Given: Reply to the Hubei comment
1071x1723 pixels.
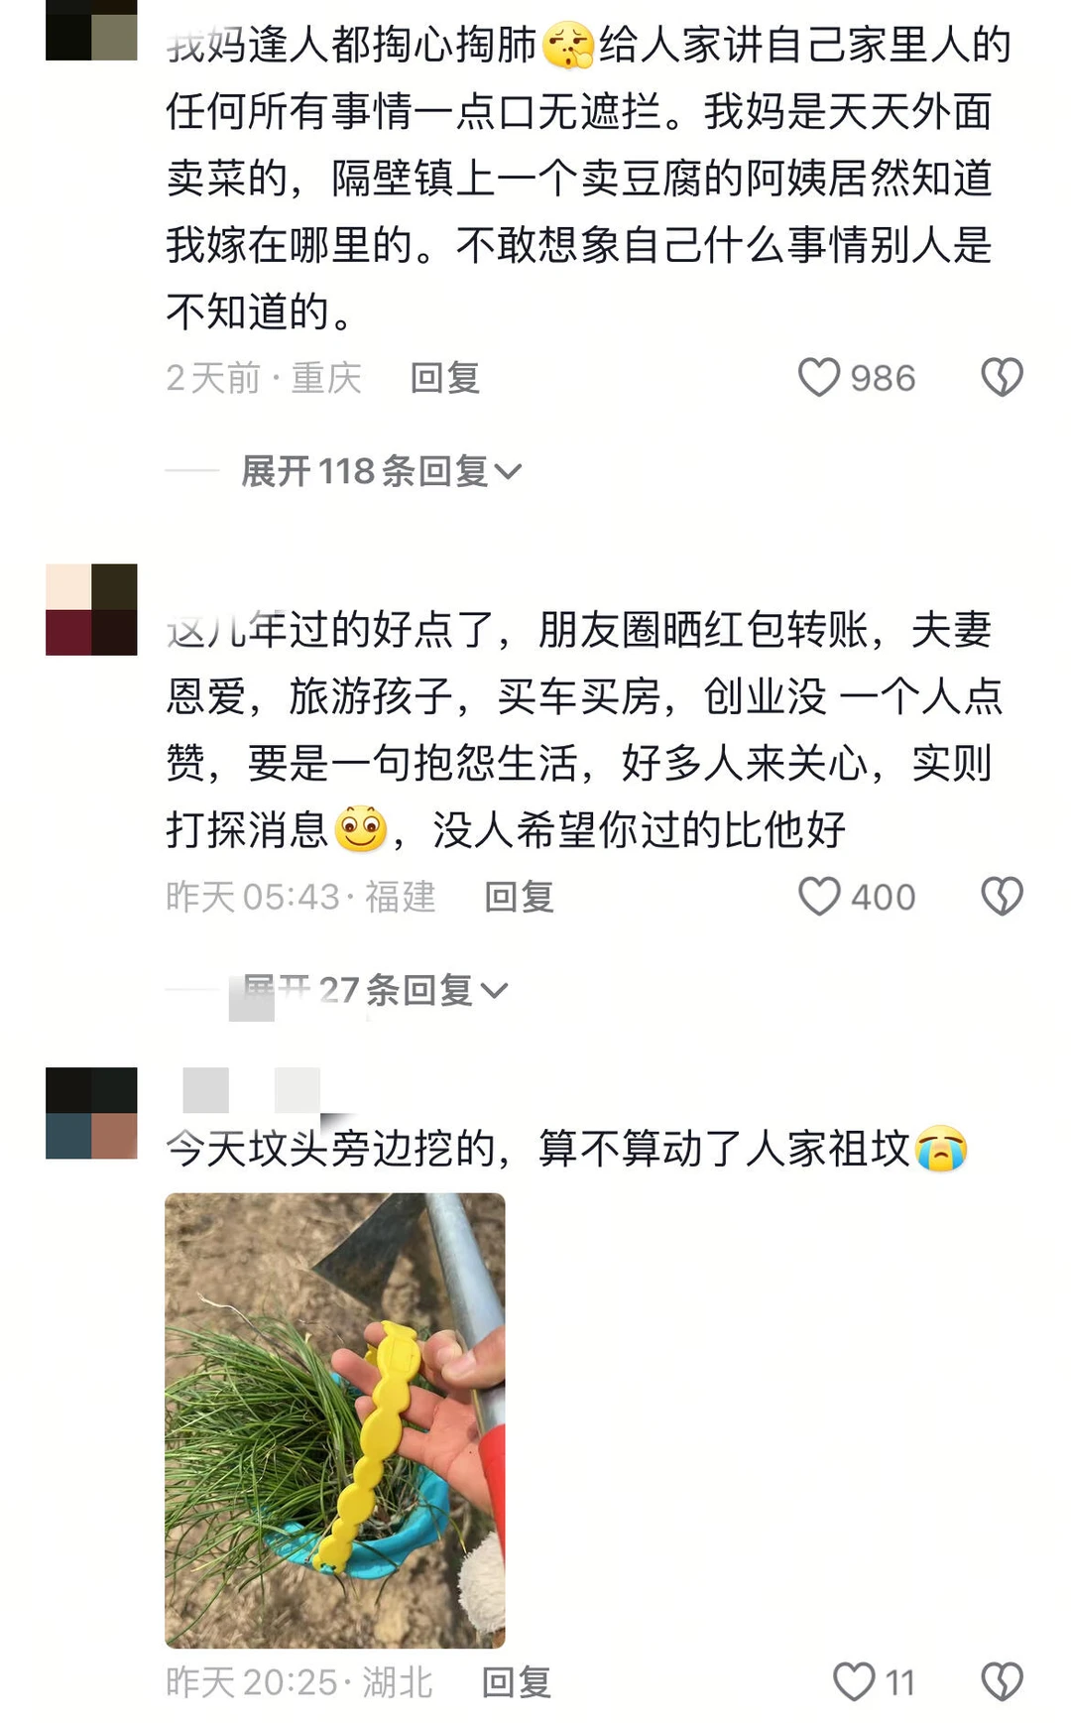Looking at the screenshot, I should tap(517, 1681).
